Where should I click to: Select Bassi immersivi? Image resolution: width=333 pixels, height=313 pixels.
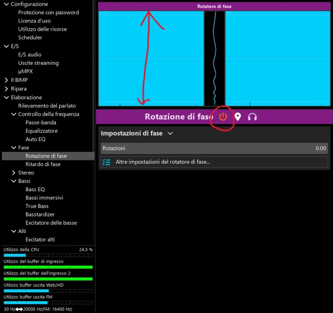pos(44,198)
